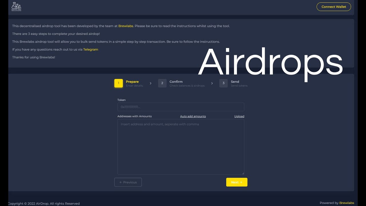Click chevron between Prepare and Confirm
Viewport: 366px width, 206px height.
click(151, 83)
